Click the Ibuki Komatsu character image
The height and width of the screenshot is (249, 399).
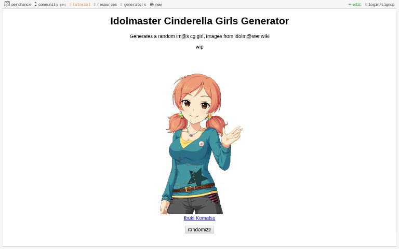[x=201, y=144]
